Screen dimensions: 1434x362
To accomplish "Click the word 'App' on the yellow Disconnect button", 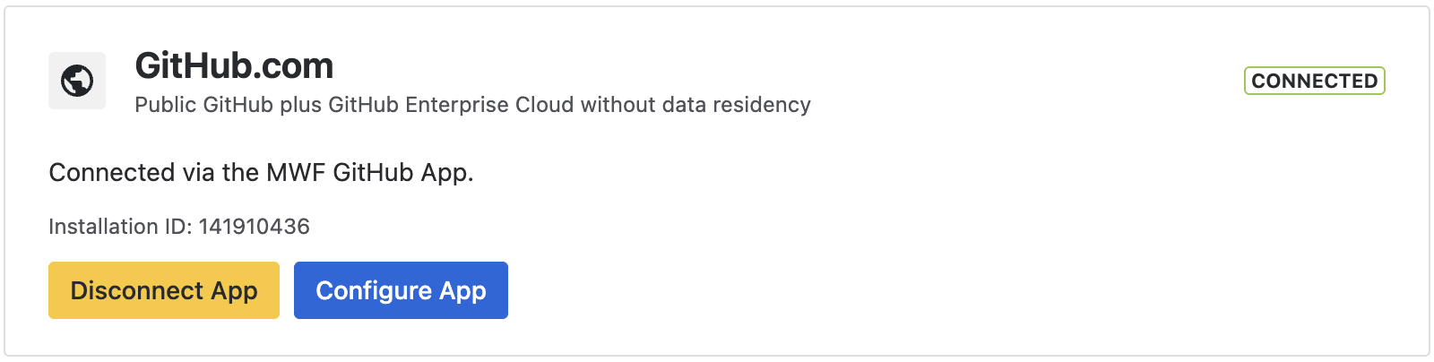I will [234, 291].
